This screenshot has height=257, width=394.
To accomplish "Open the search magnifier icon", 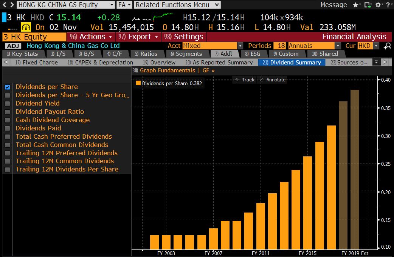I will (387, 46).
